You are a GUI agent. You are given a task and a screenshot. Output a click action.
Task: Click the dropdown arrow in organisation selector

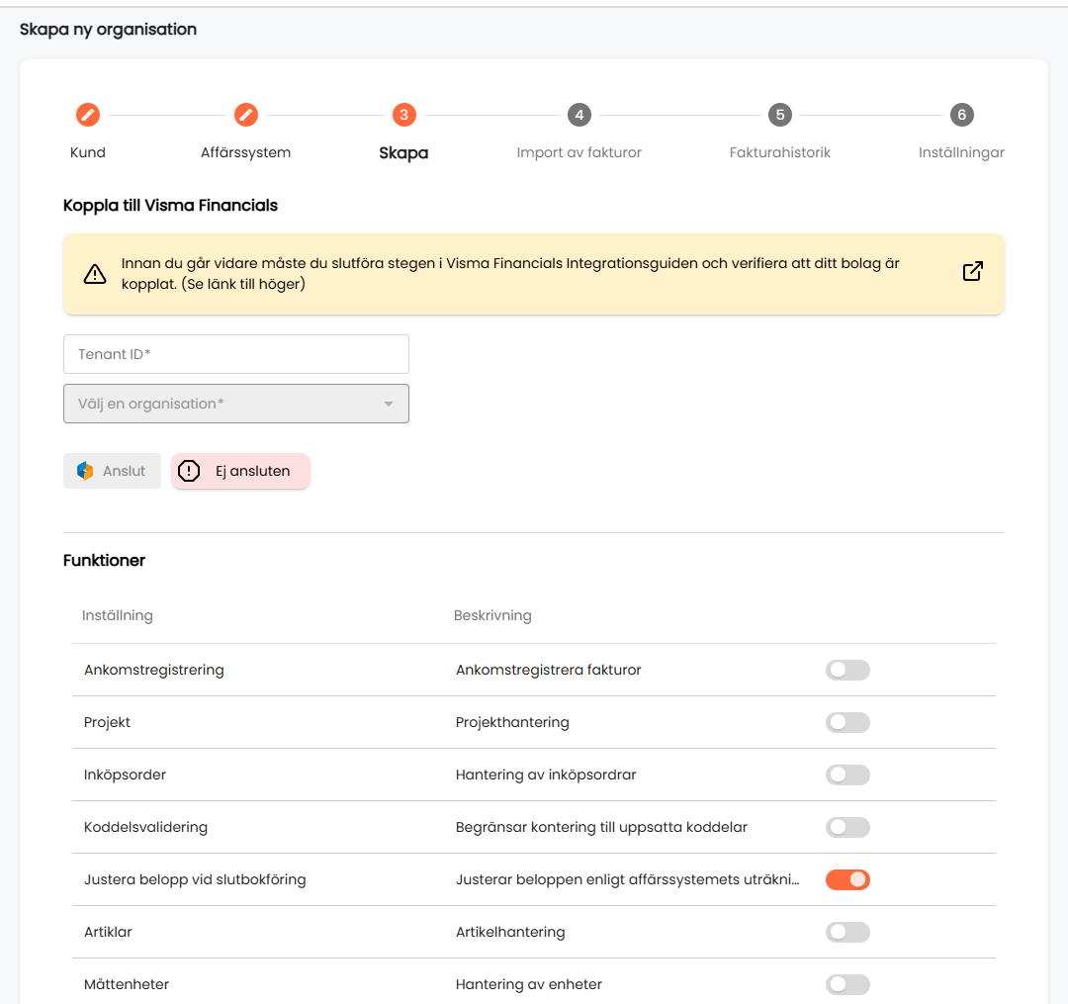point(389,404)
